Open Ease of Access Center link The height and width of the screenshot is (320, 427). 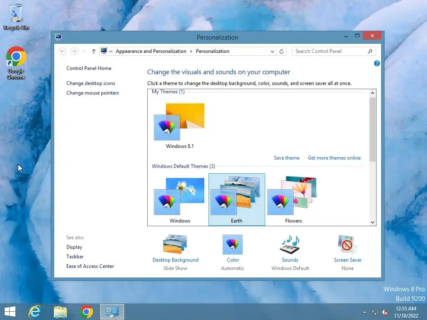[x=90, y=266]
